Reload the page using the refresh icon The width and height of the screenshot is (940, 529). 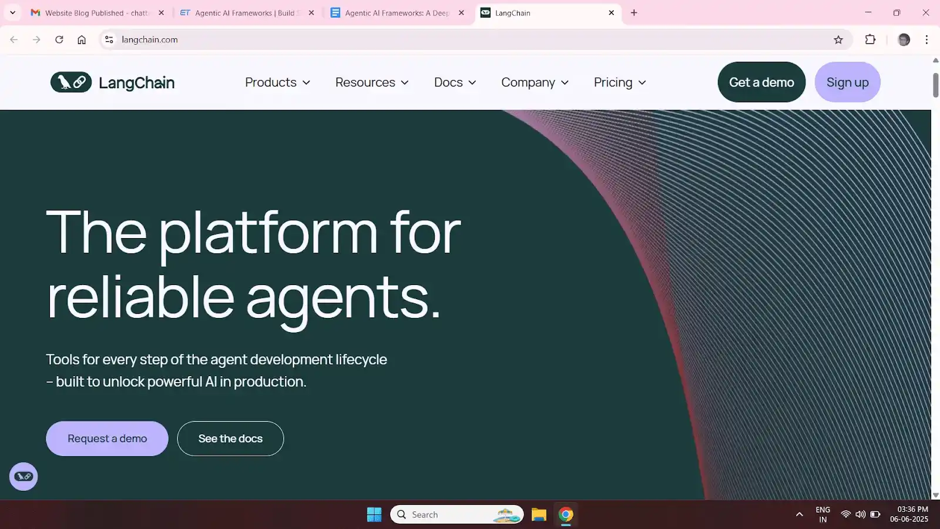(x=59, y=39)
